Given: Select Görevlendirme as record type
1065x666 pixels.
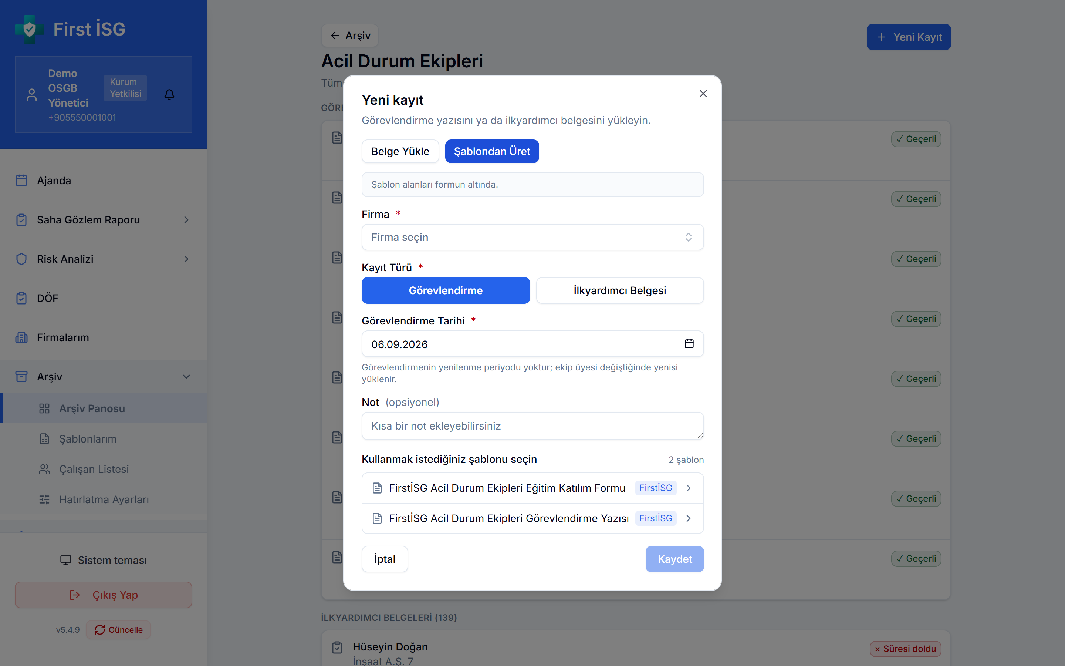Looking at the screenshot, I should click(446, 290).
